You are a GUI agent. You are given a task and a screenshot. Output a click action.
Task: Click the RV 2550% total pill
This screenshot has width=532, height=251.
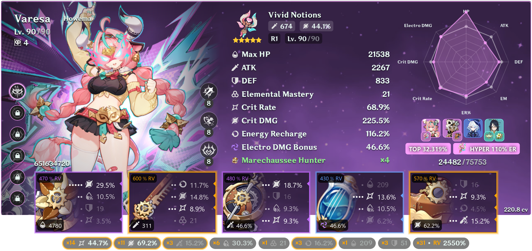pyautogui.click(x=441, y=243)
